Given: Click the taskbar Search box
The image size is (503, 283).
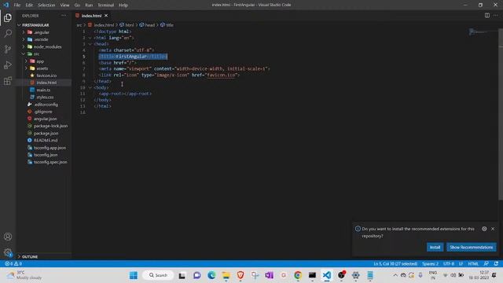Looking at the screenshot, I should [158, 275].
